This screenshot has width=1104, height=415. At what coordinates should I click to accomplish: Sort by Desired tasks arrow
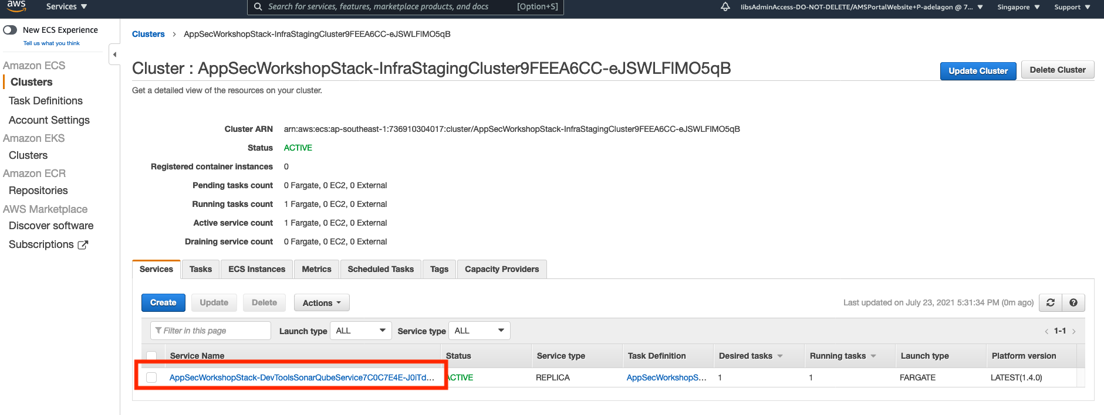click(x=780, y=356)
